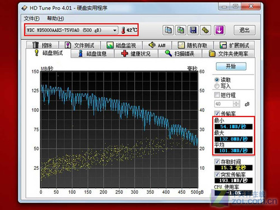Open the 帮助(H) menu
280x210 pixels.
pyautogui.click(x=55, y=18)
